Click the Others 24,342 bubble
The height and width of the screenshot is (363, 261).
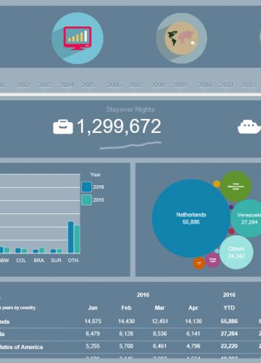pos(236,252)
